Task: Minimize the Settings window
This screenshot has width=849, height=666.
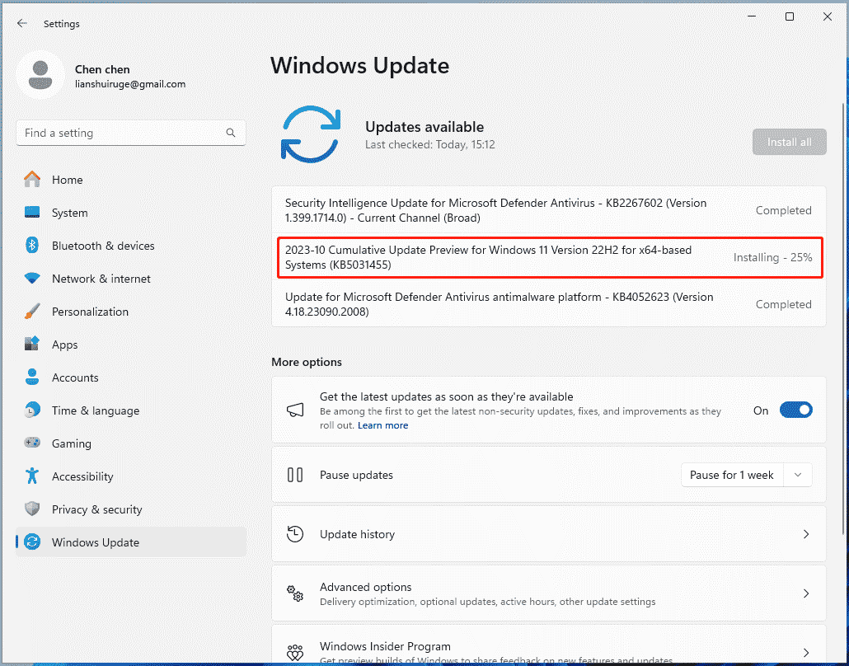Action: [x=752, y=16]
